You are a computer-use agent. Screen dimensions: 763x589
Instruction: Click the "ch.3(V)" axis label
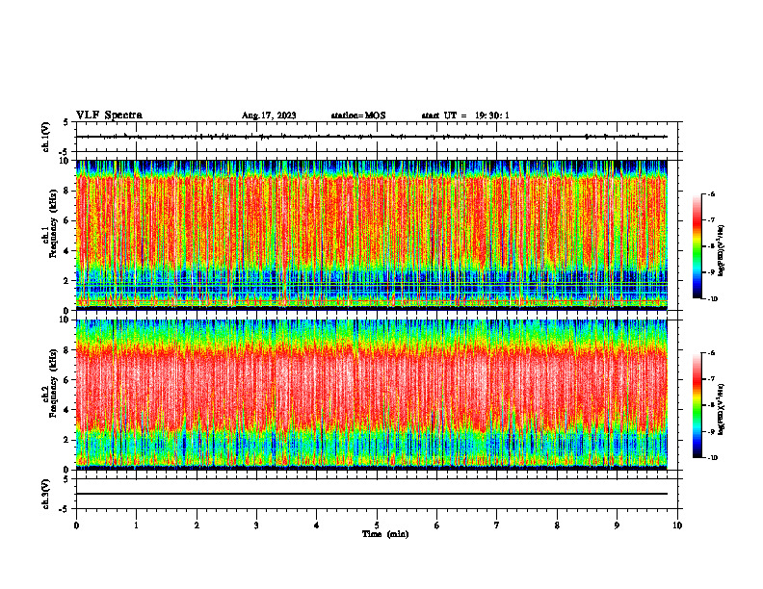pos(45,495)
